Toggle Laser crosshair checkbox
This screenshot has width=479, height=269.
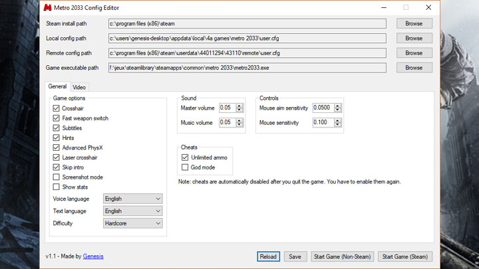point(56,157)
